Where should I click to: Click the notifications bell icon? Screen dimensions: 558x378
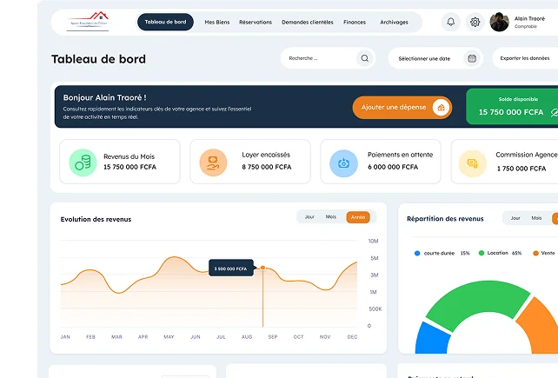450,22
